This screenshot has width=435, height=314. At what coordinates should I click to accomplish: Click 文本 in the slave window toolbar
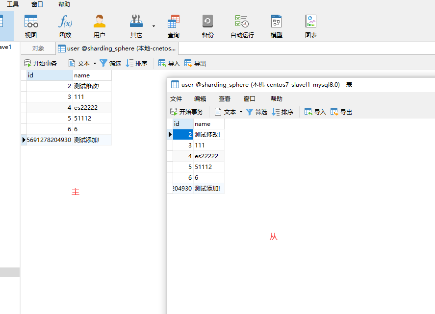point(226,112)
